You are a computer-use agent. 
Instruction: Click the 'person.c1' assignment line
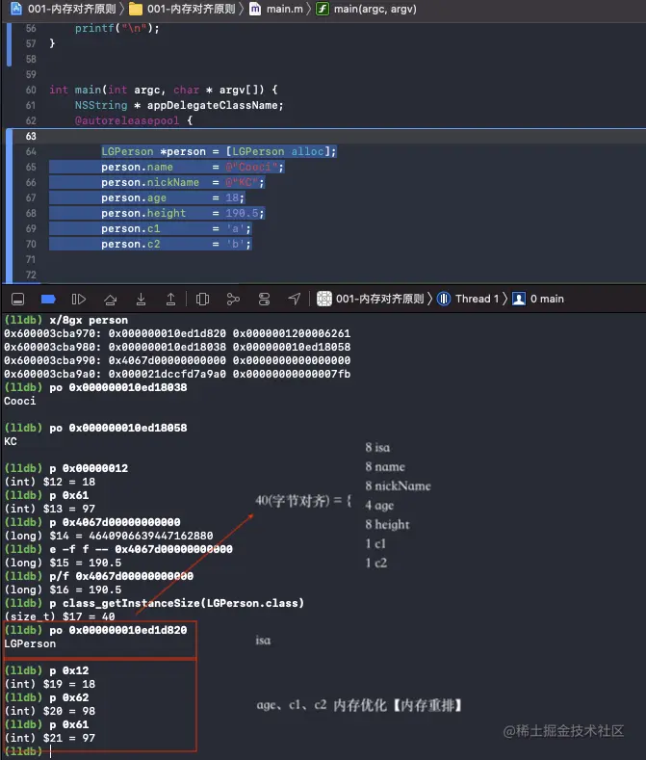(x=176, y=229)
